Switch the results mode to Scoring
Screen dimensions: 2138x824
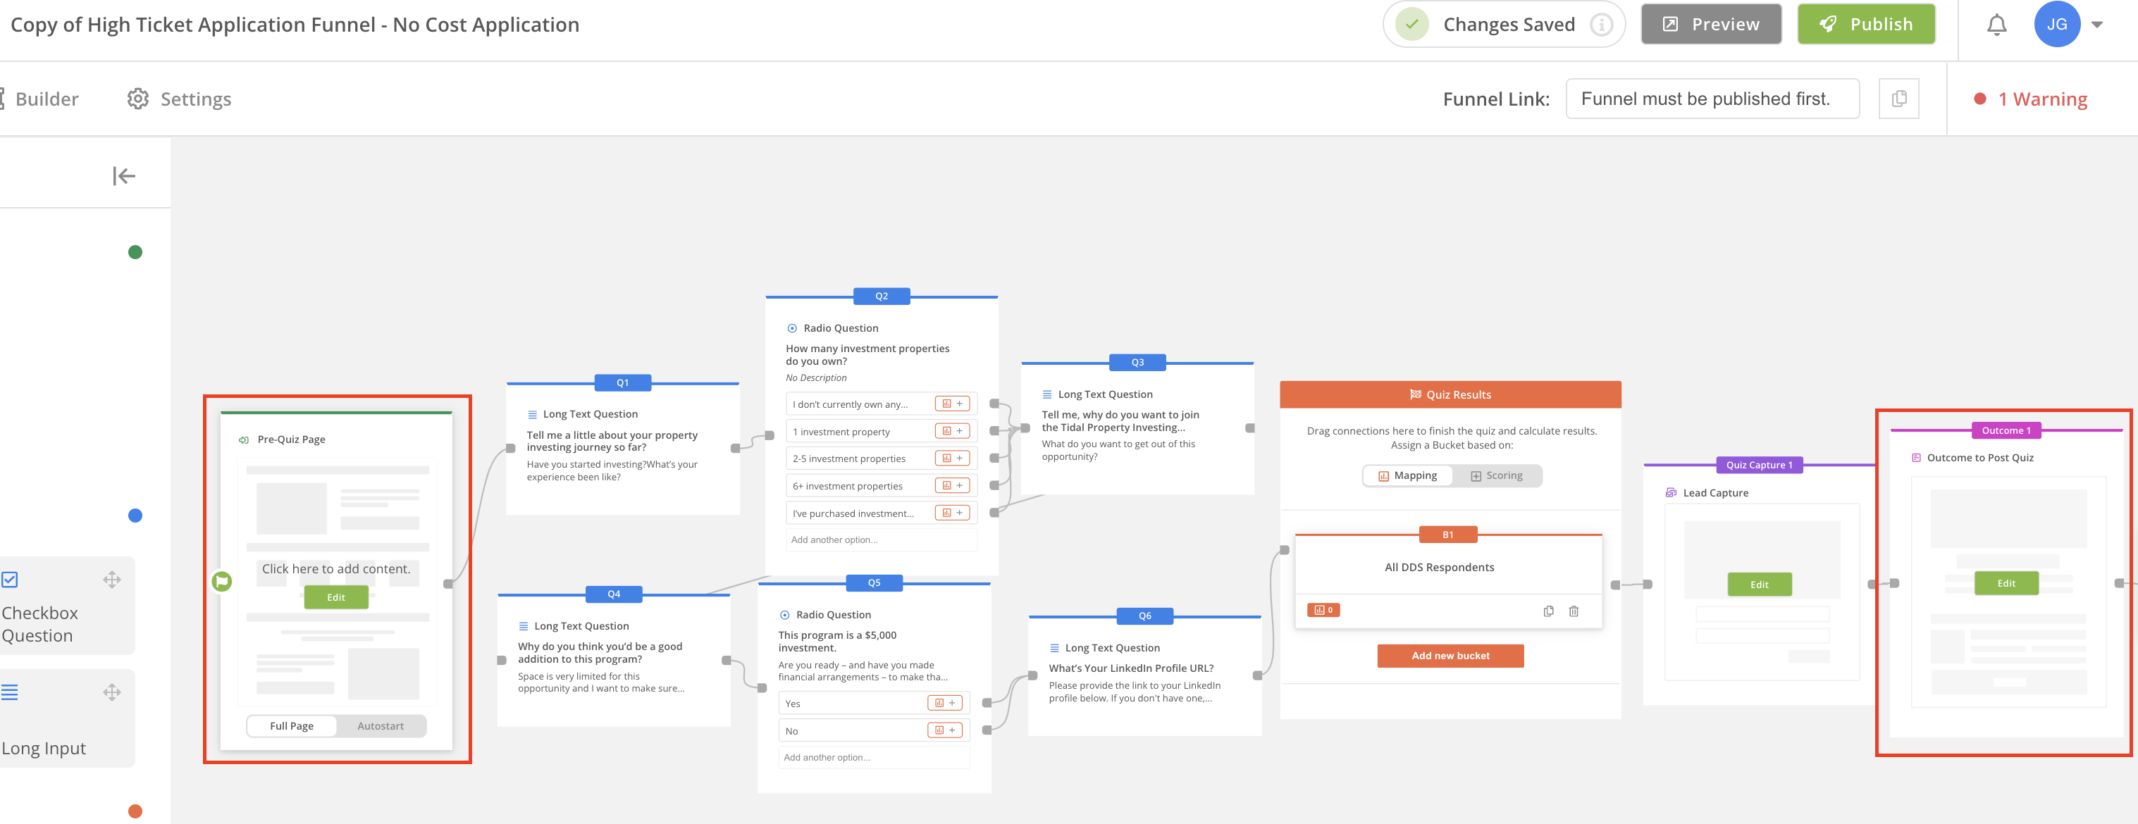[1497, 476]
